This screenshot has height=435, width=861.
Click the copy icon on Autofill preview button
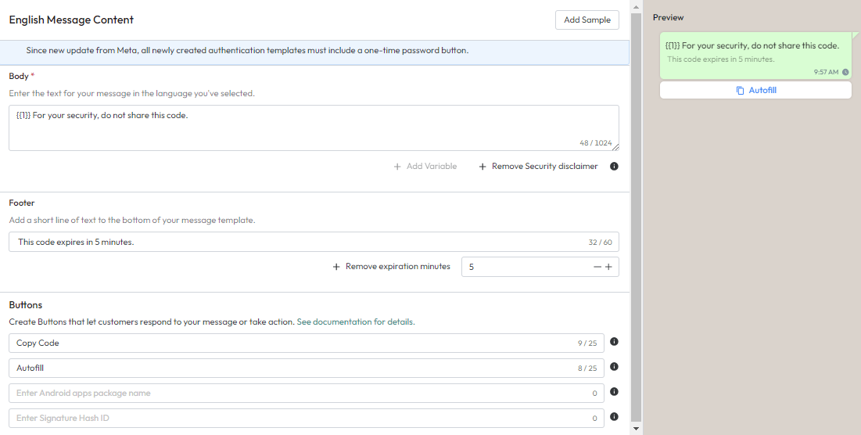tap(740, 91)
